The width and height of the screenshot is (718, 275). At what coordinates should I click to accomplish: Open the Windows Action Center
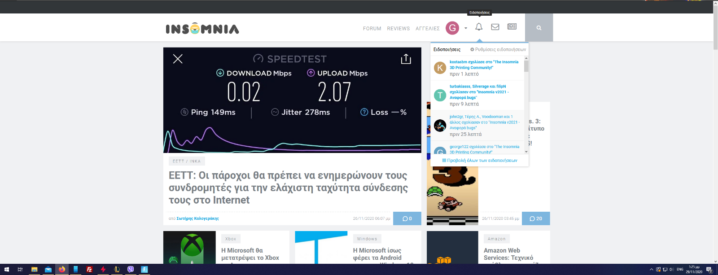pyautogui.click(x=709, y=269)
